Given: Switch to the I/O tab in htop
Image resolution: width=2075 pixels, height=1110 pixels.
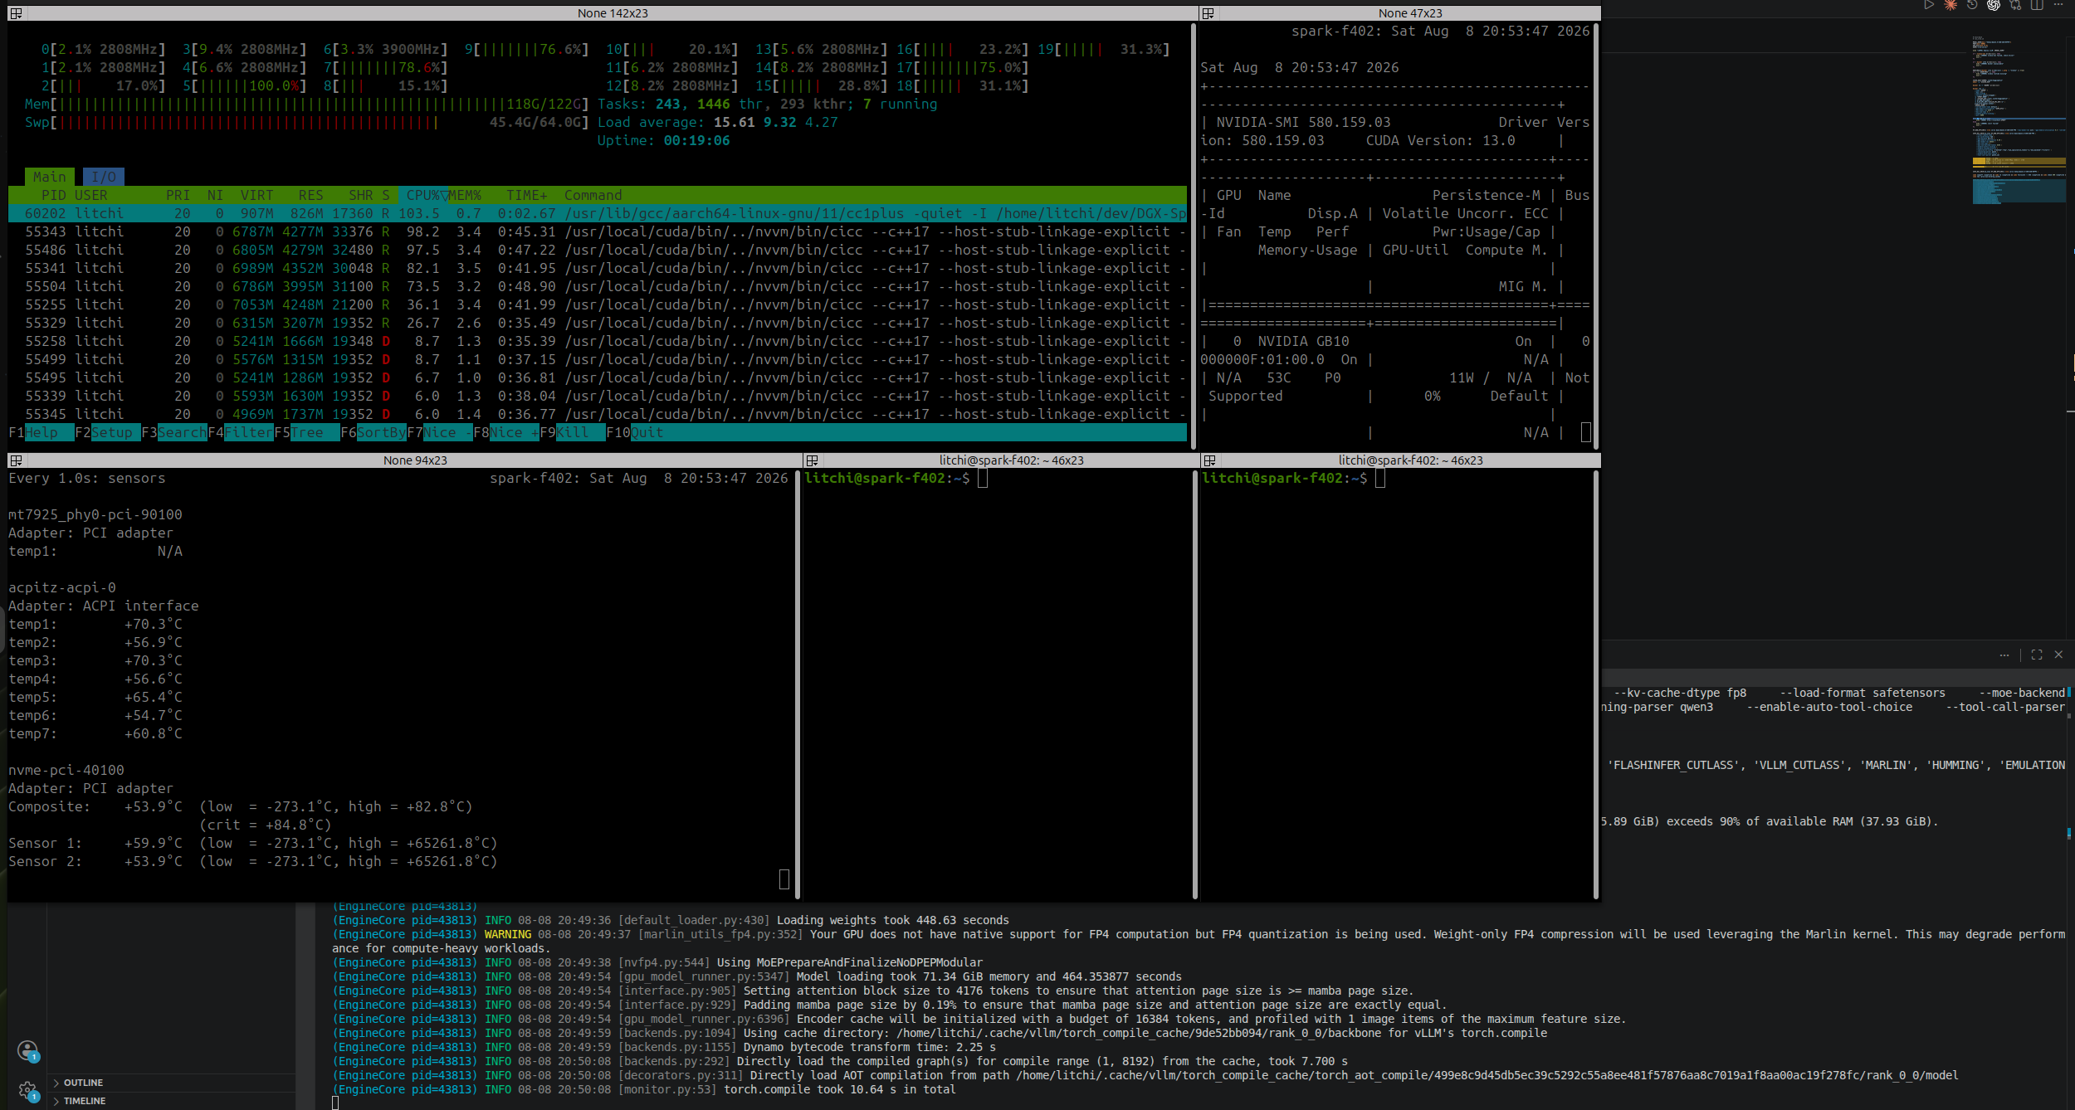Looking at the screenshot, I should 104,177.
